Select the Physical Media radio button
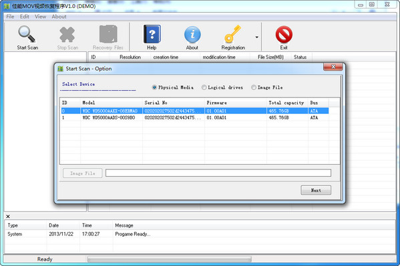Image resolution: width=400 pixels, height=266 pixels. (154, 87)
